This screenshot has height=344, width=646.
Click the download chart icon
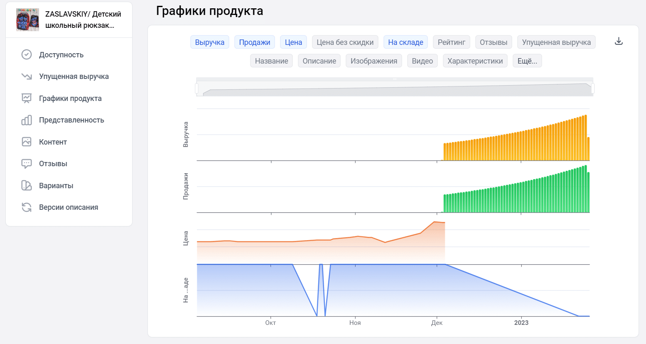(x=619, y=41)
